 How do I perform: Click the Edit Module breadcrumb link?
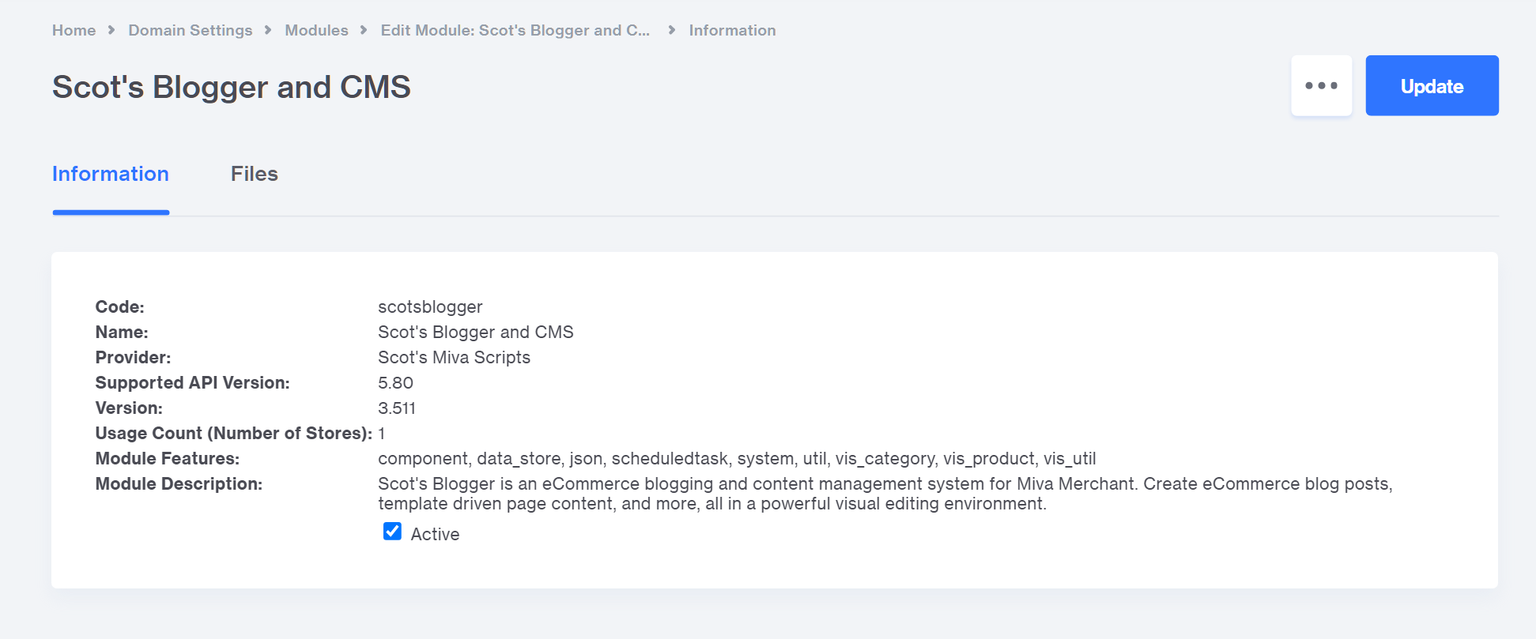515,30
